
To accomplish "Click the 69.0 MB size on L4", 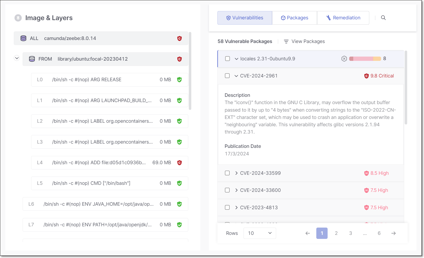I will pyautogui.click(x=162, y=163).
